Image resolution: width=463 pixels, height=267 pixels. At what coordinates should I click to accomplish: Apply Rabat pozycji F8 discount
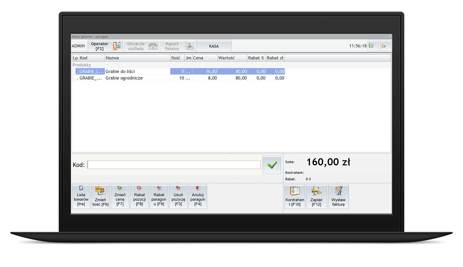point(139,196)
